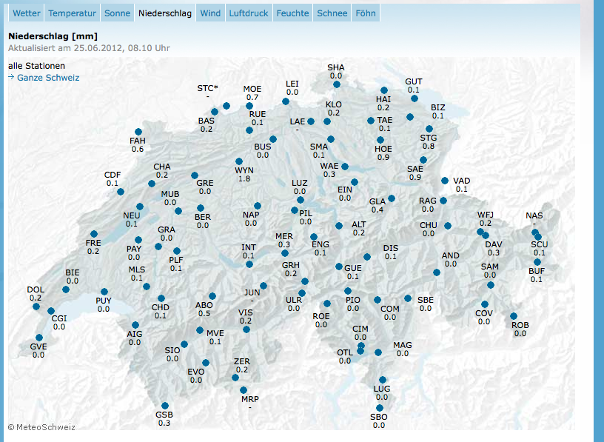This screenshot has width=604, height=442.
Task: Switch to the Wind tab
Action: [210, 13]
